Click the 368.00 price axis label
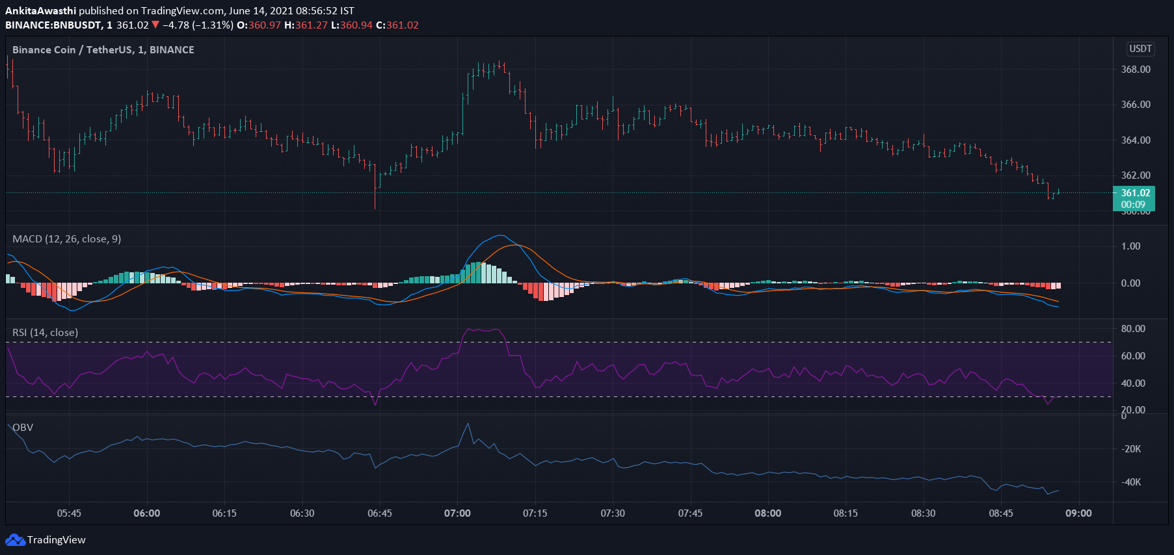 coord(1136,70)
